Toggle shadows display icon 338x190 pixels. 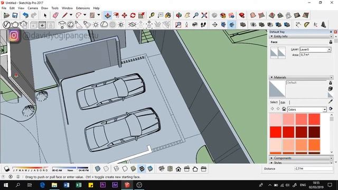(x=7, y=169)
